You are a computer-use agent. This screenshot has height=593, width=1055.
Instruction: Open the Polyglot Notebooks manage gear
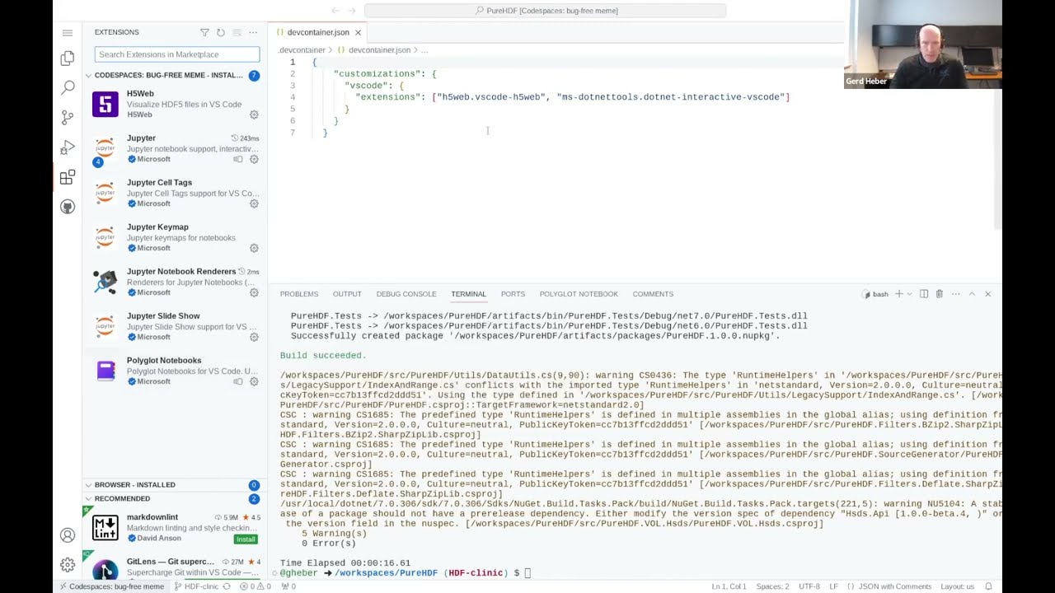[254, 381]
